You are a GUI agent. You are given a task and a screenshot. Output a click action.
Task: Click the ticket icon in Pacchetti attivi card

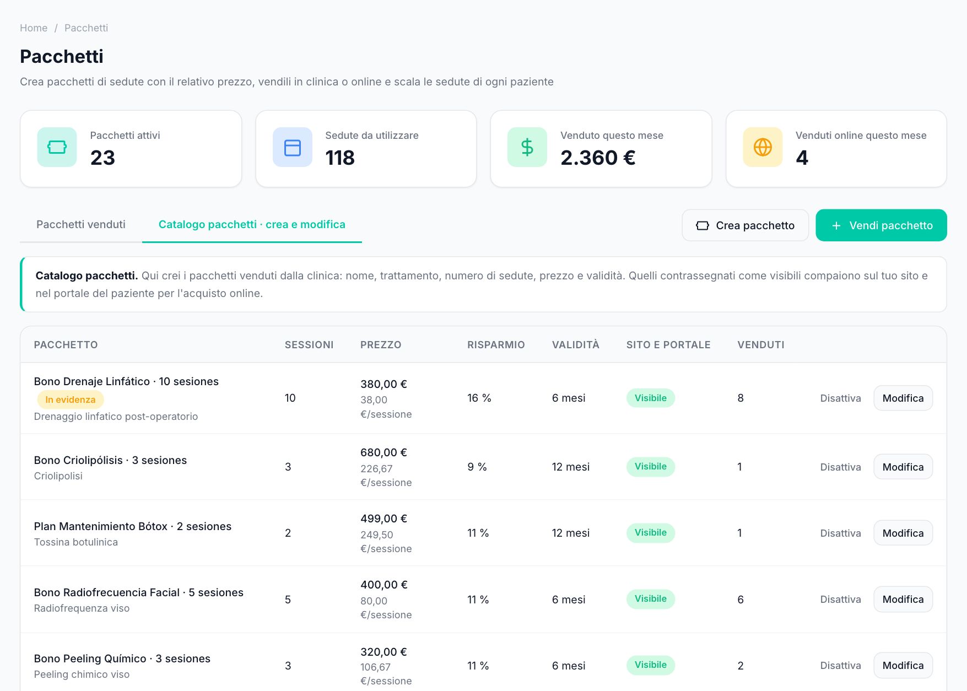click(x=57, y=147)
